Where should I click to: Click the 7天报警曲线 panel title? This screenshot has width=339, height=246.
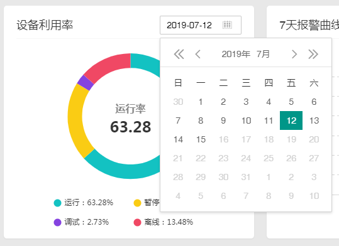[x=309, y=25]
